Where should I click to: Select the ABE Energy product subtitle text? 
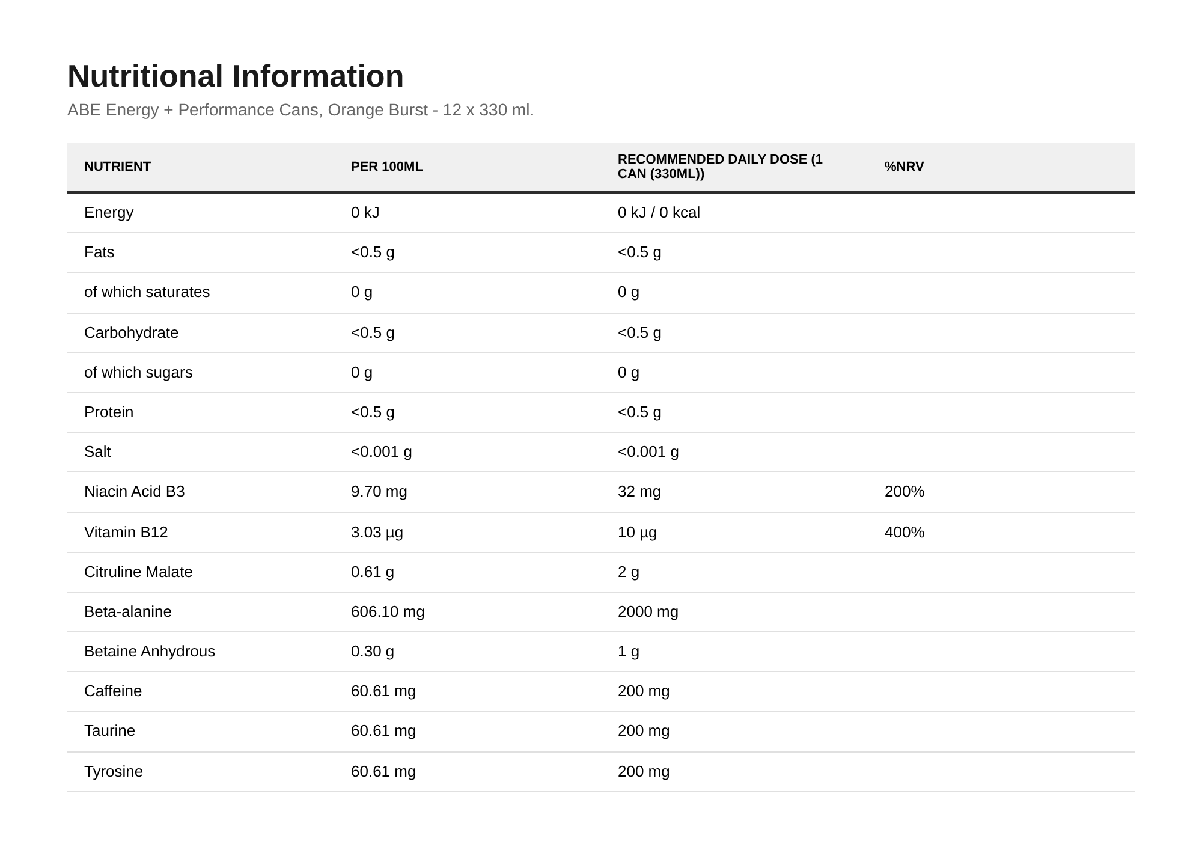click(300, 110)
